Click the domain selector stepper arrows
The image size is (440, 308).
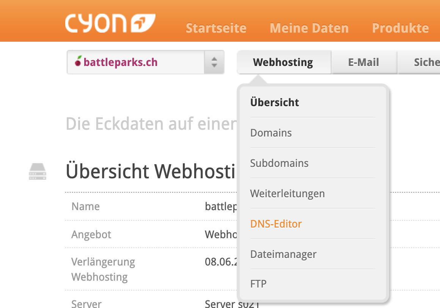(214, 62)
